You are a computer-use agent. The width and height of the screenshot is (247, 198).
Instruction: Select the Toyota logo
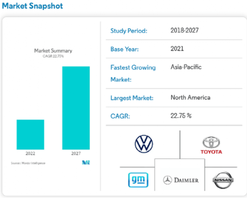tap(211, 146)
